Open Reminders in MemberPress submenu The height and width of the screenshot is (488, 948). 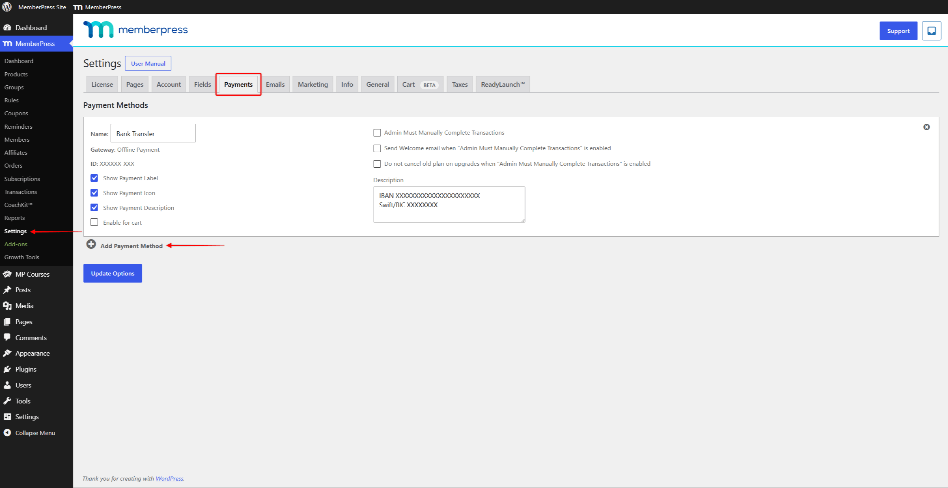(x=19, y=127)
